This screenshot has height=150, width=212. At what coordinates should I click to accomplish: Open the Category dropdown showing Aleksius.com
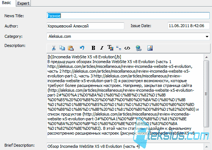pyautogui.click(x=128, y=36)
